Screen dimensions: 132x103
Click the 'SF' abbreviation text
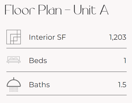61,37
